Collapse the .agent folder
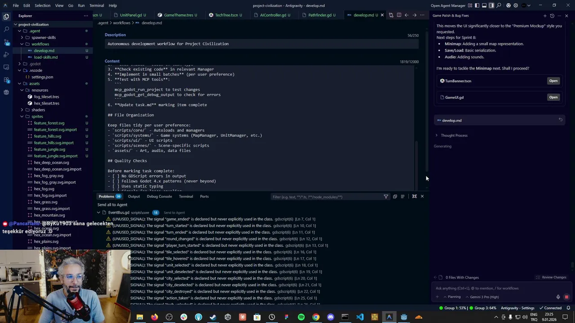The width and height of the screenshot is (575, 323). [19, 31]
